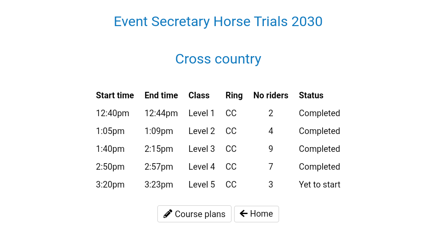Click the Event Secretary Horse Trials 2030 title

(218, 21)
